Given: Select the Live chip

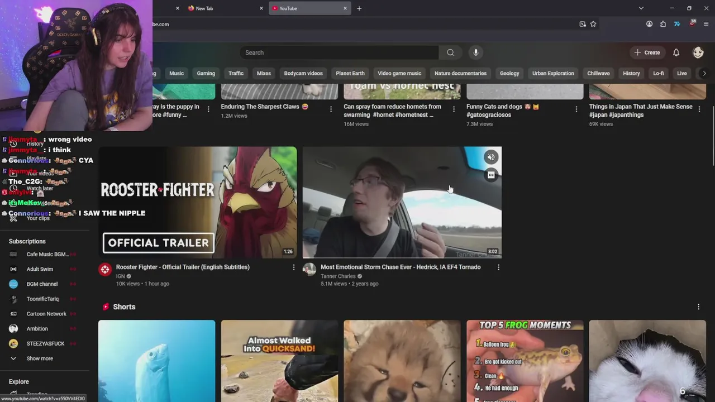Looking at the screenshot, I should pyautogui.click(x=682, y=73).
